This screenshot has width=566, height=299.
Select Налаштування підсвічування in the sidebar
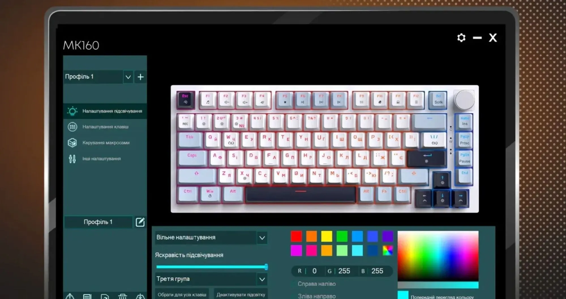pos(112,111)
